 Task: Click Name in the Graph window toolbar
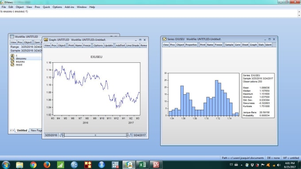[x=78, y=46]
